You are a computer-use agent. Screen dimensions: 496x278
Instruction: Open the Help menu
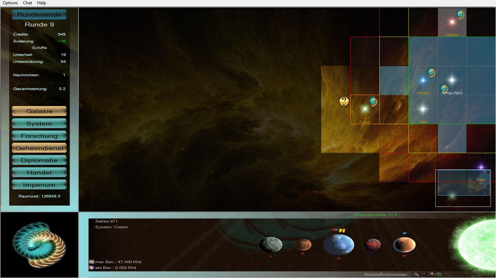[41, 3]
